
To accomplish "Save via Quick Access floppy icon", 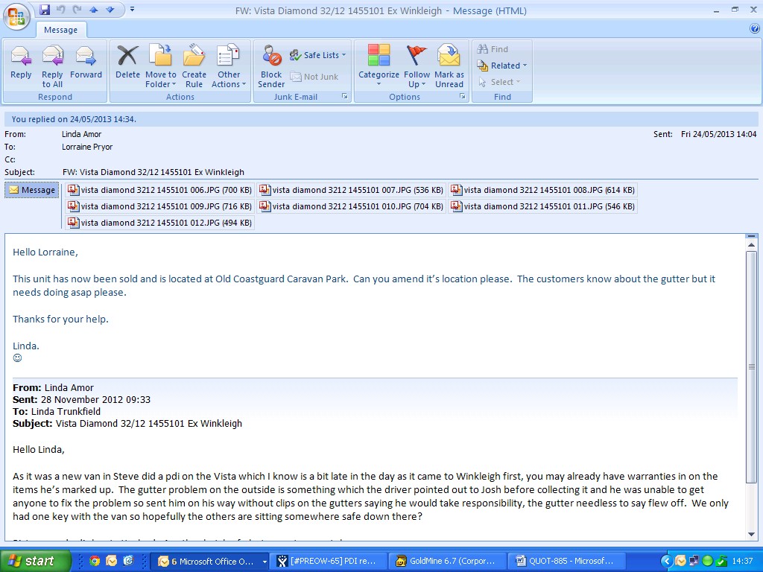I will point(45,10).
